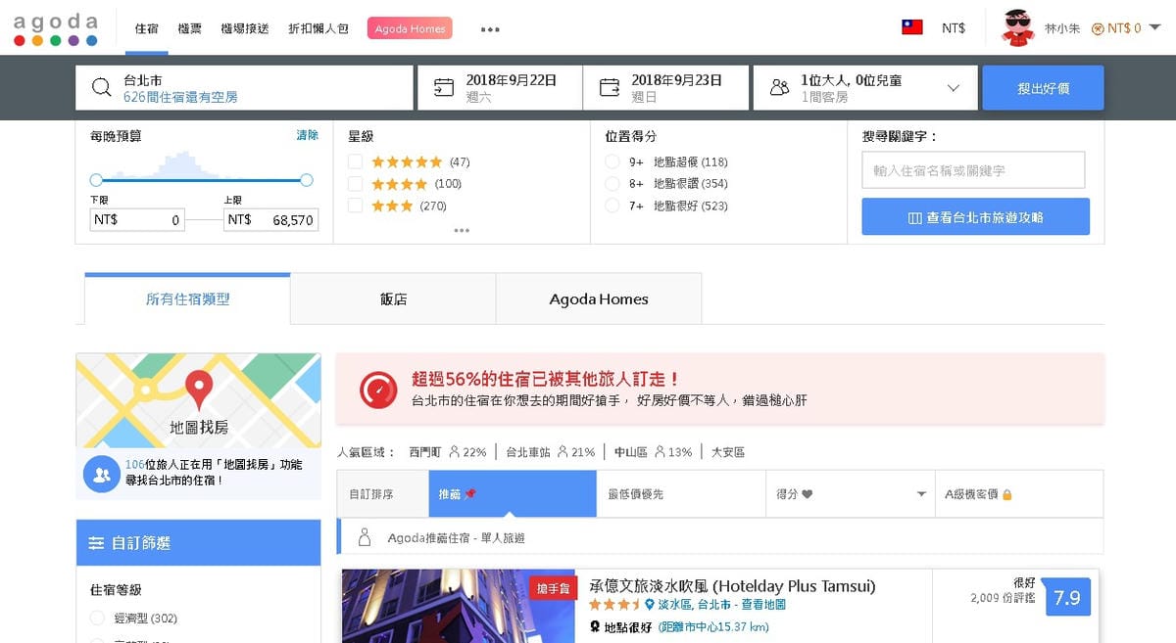Click the search magnifier icon beside 台北市
This screenshot has height=643, width=1176.
(101, 88)
